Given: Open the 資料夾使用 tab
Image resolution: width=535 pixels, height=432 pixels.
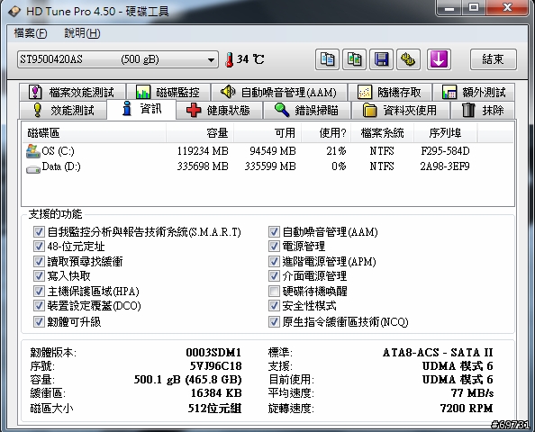Looking at the screenshot, I should point(400,110).
